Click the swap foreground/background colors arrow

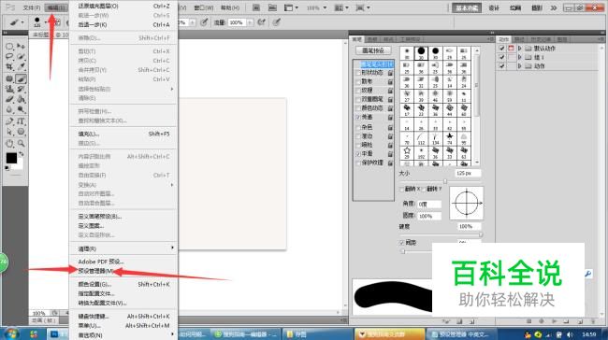22,154
